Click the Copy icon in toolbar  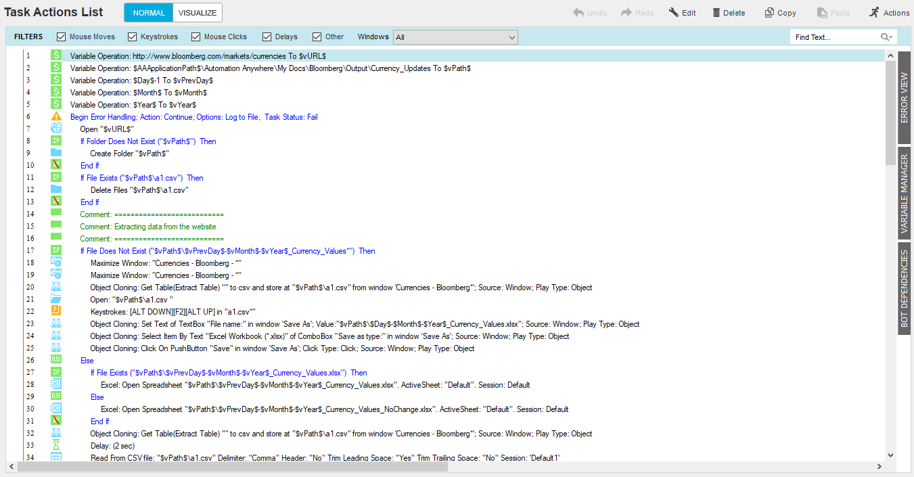click(x=769, y=13)
